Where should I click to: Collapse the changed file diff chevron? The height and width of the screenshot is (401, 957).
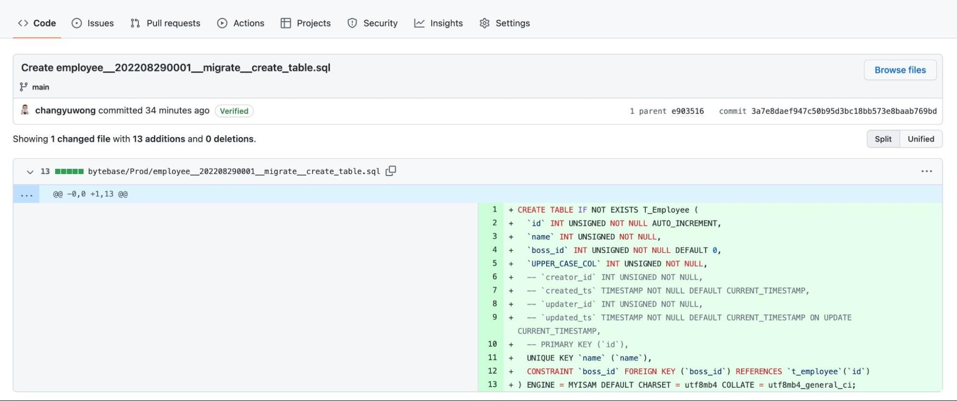(x=30, y=172)
